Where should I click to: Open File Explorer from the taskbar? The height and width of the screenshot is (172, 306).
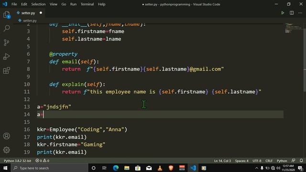coord(127,168)
